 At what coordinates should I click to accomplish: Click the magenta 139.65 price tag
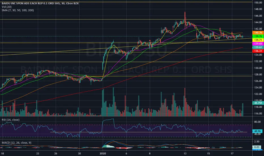point(258,44)
